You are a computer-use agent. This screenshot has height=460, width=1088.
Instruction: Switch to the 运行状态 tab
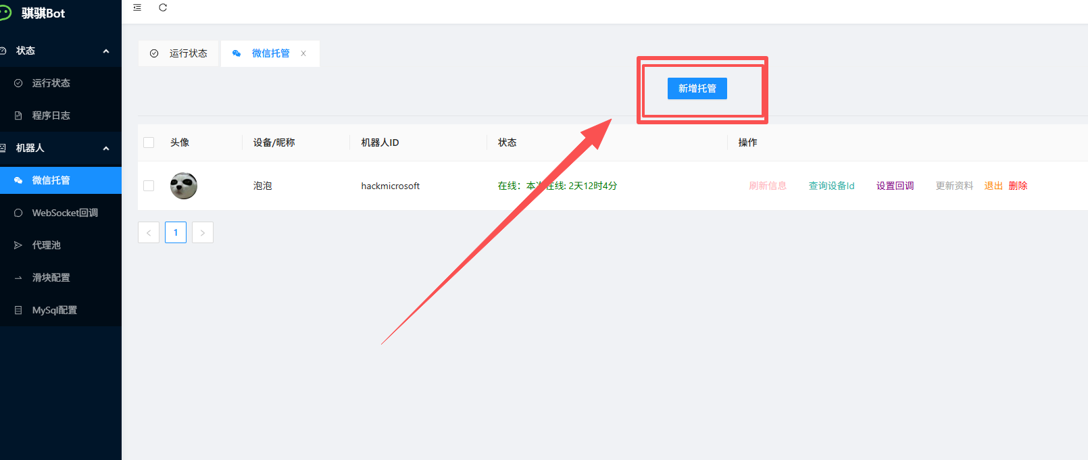179,53
